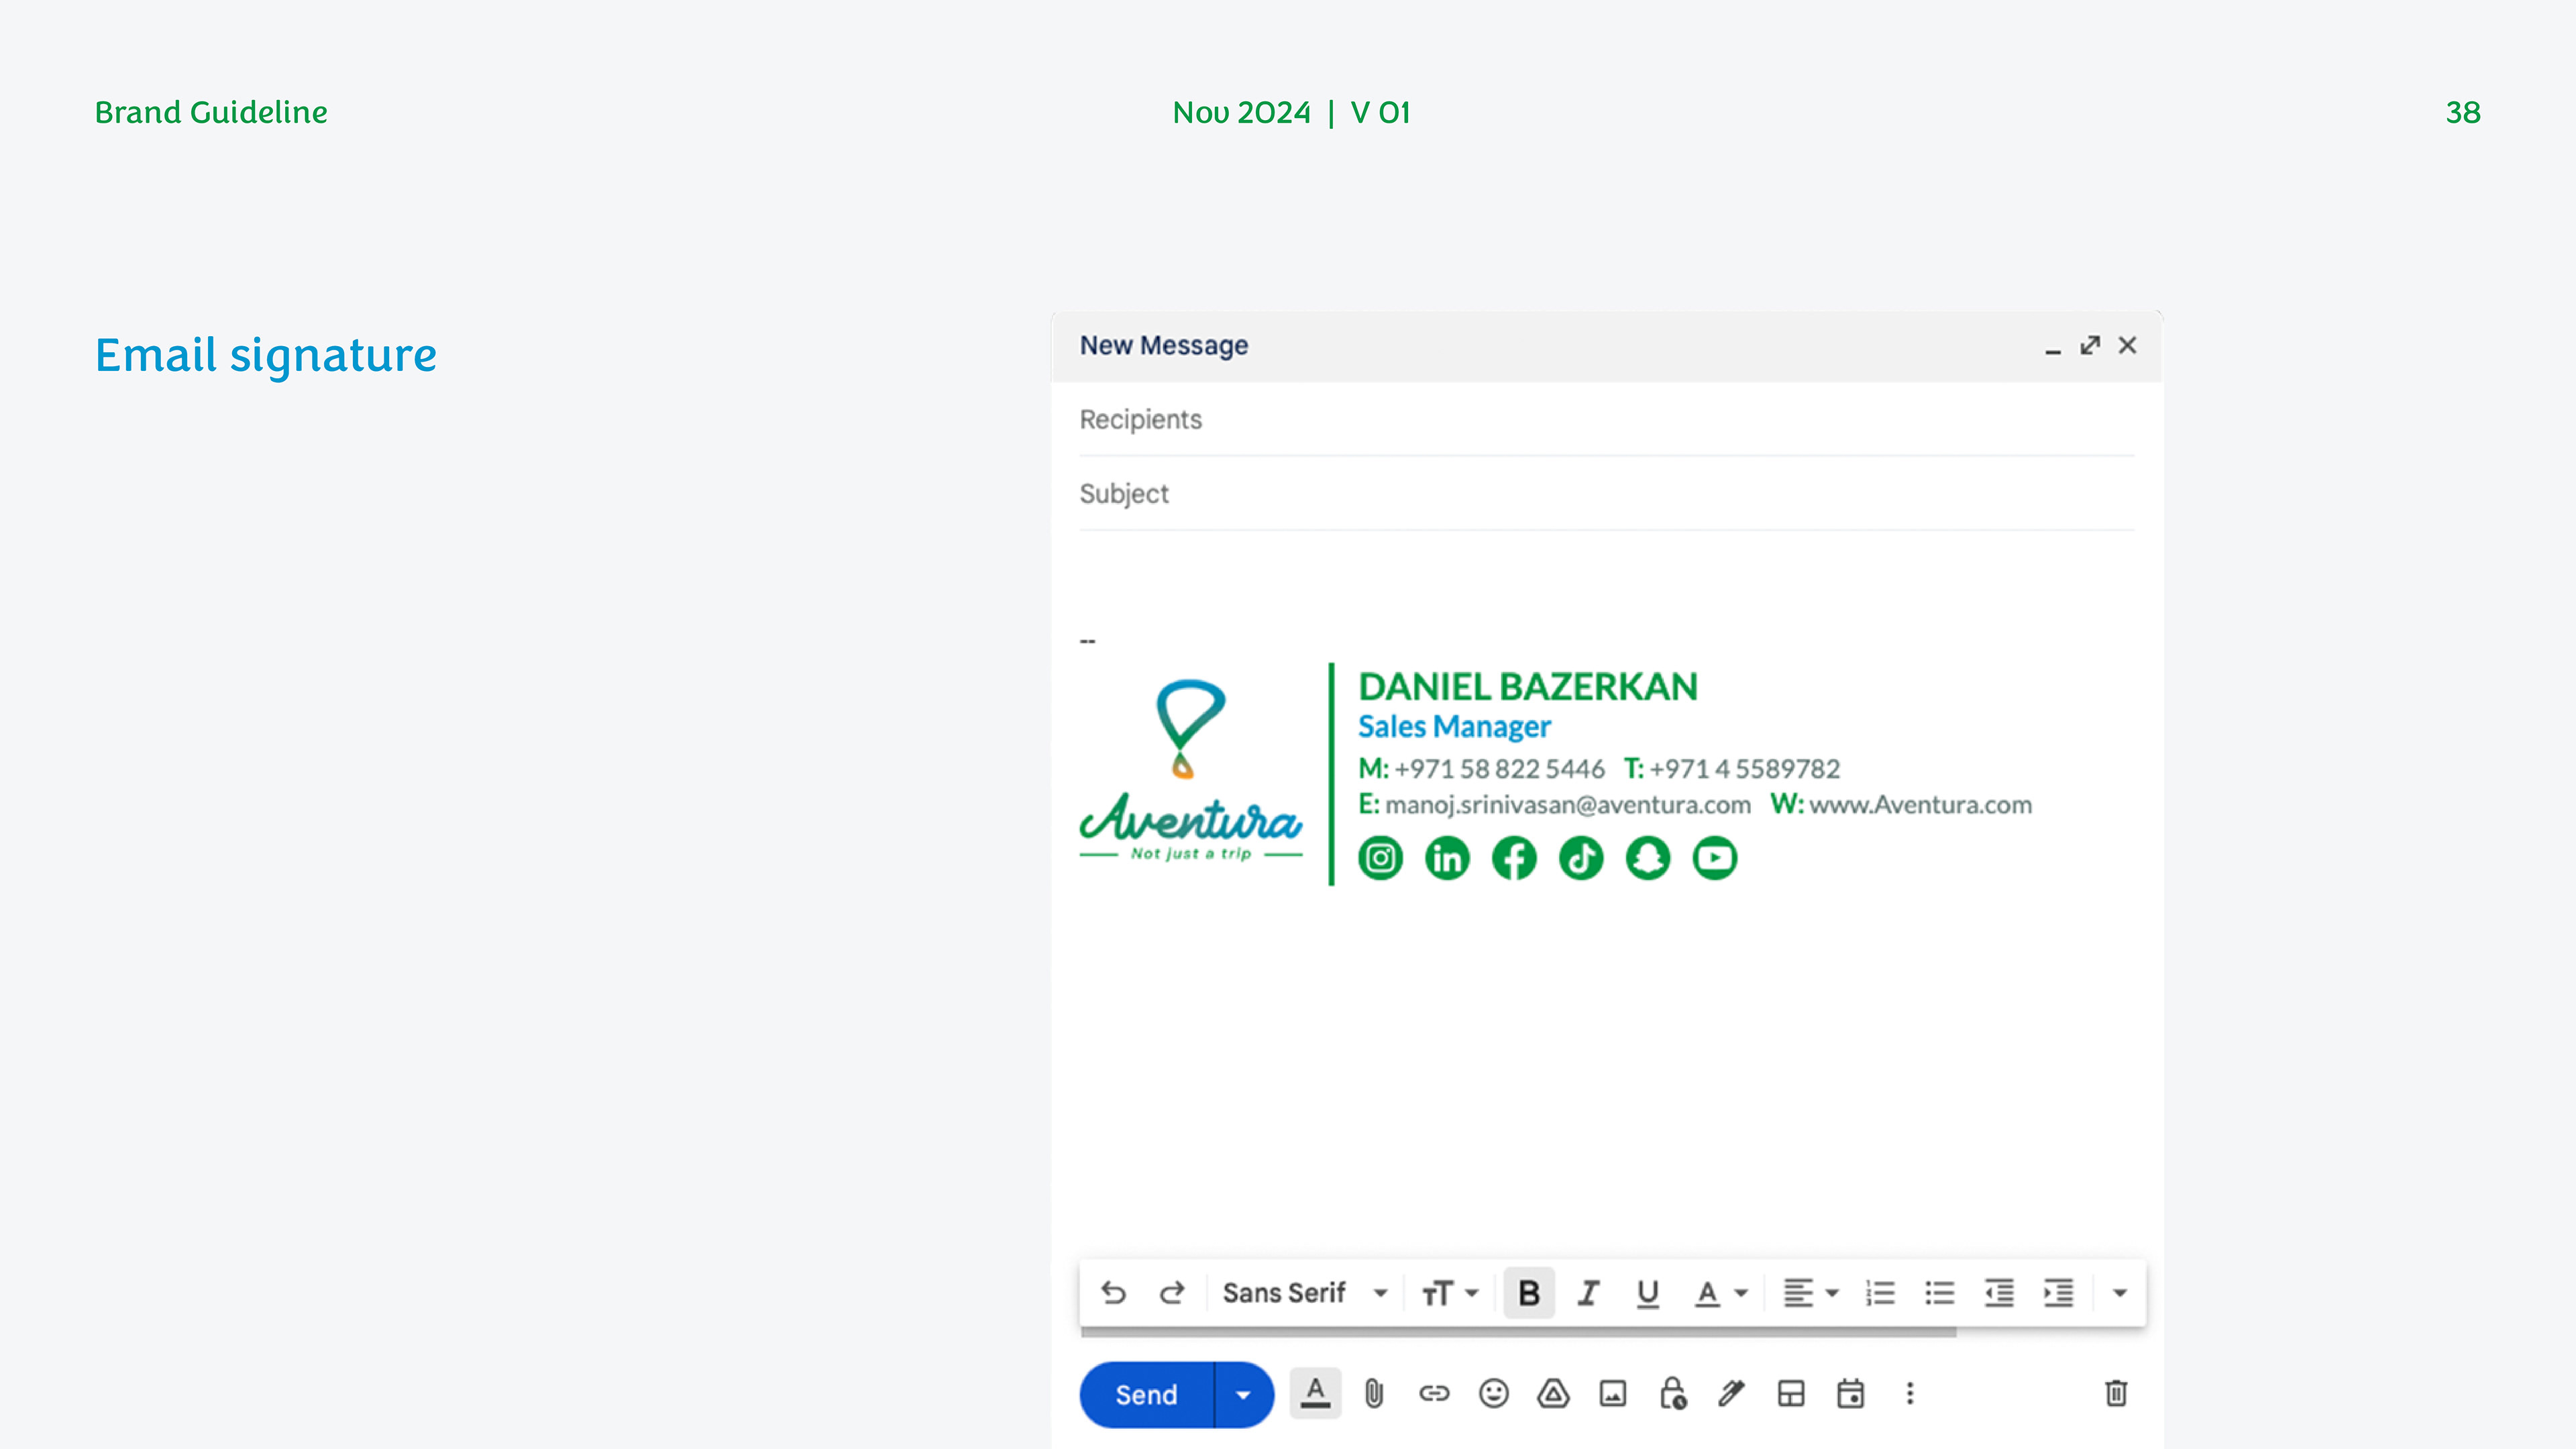Click the insert photo icon
2576x1449 pixels.
pyautogui.click(x=1612, y=1394)
